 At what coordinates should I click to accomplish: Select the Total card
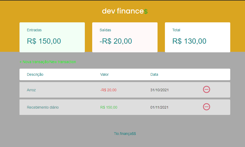click(x=198, y=37)
